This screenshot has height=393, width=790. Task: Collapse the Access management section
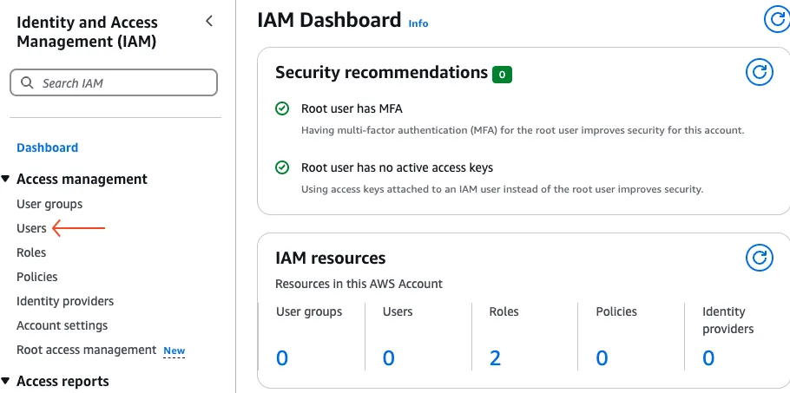5,179
